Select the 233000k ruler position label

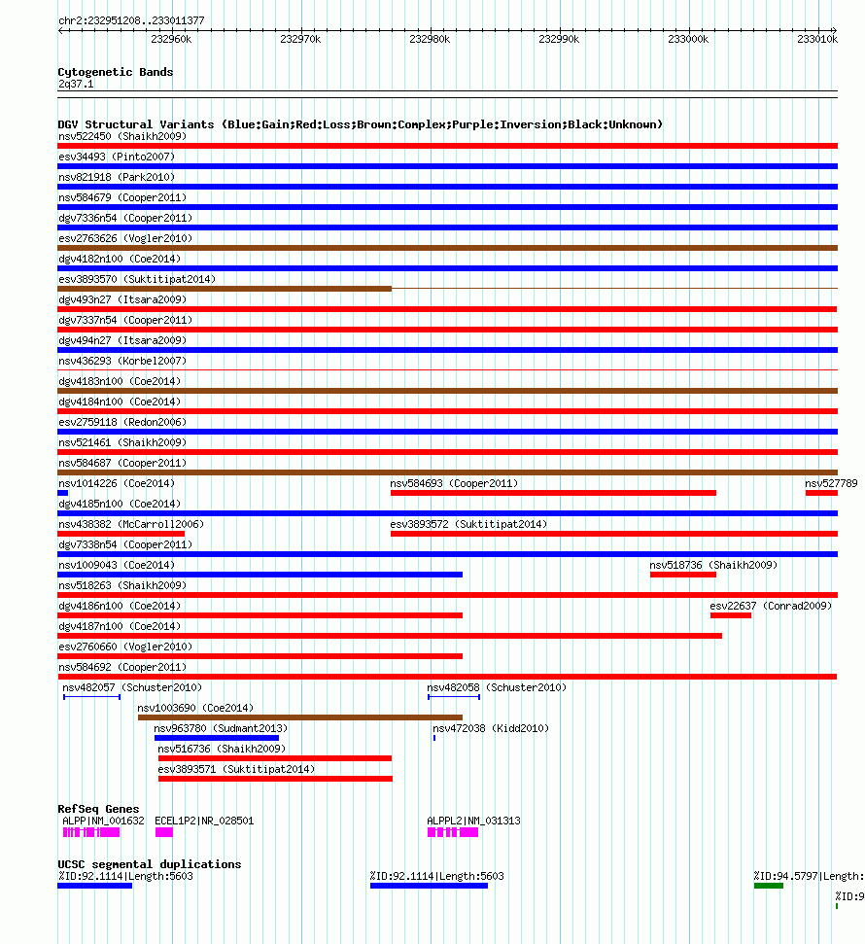coord(688,39)
